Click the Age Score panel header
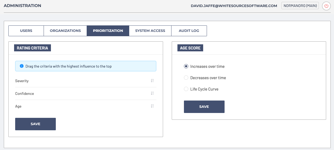This screenshot has width=334, height=150. (190, 48)
